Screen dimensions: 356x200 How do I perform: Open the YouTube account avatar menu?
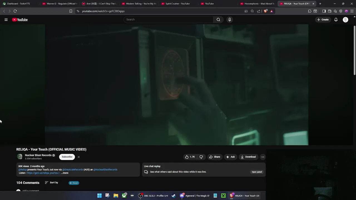click(x=345, y=20)
